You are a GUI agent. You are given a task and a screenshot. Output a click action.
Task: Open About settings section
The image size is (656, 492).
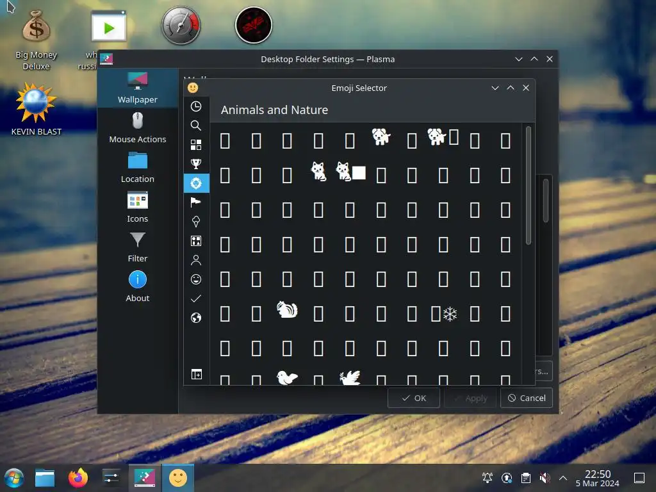pos(138,287)
